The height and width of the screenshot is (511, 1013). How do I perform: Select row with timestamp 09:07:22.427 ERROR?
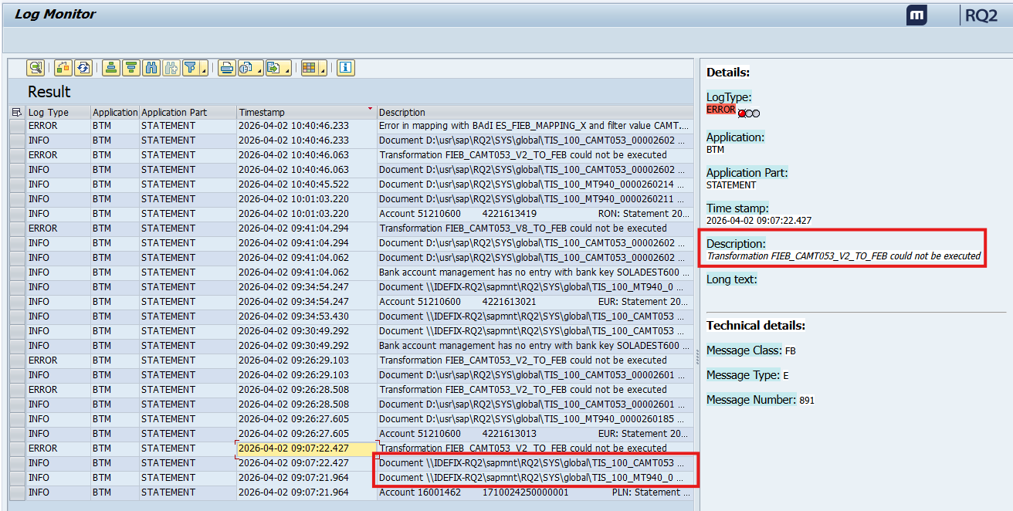pyautogui.click(x=17, y=448)
